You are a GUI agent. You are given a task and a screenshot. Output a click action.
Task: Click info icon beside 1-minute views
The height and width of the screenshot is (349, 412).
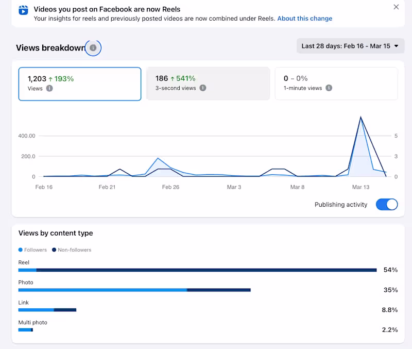tap(329, 88)
